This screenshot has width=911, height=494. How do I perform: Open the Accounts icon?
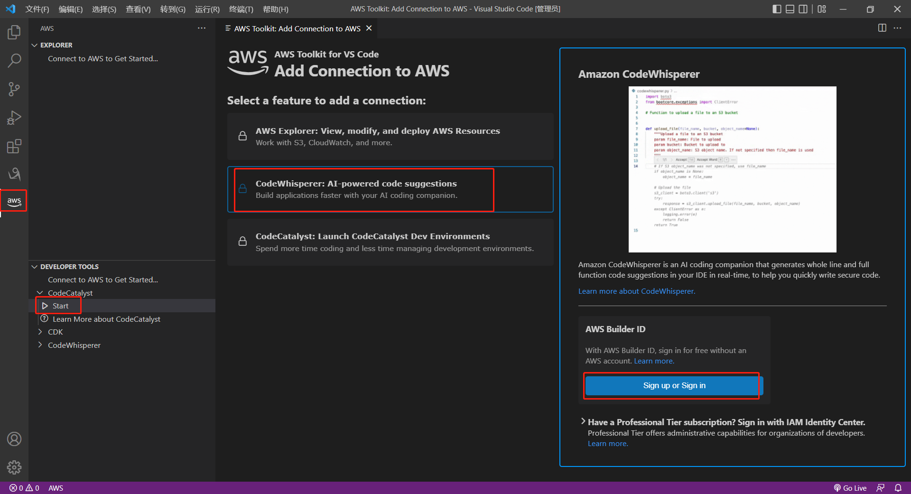click(14, 439)
